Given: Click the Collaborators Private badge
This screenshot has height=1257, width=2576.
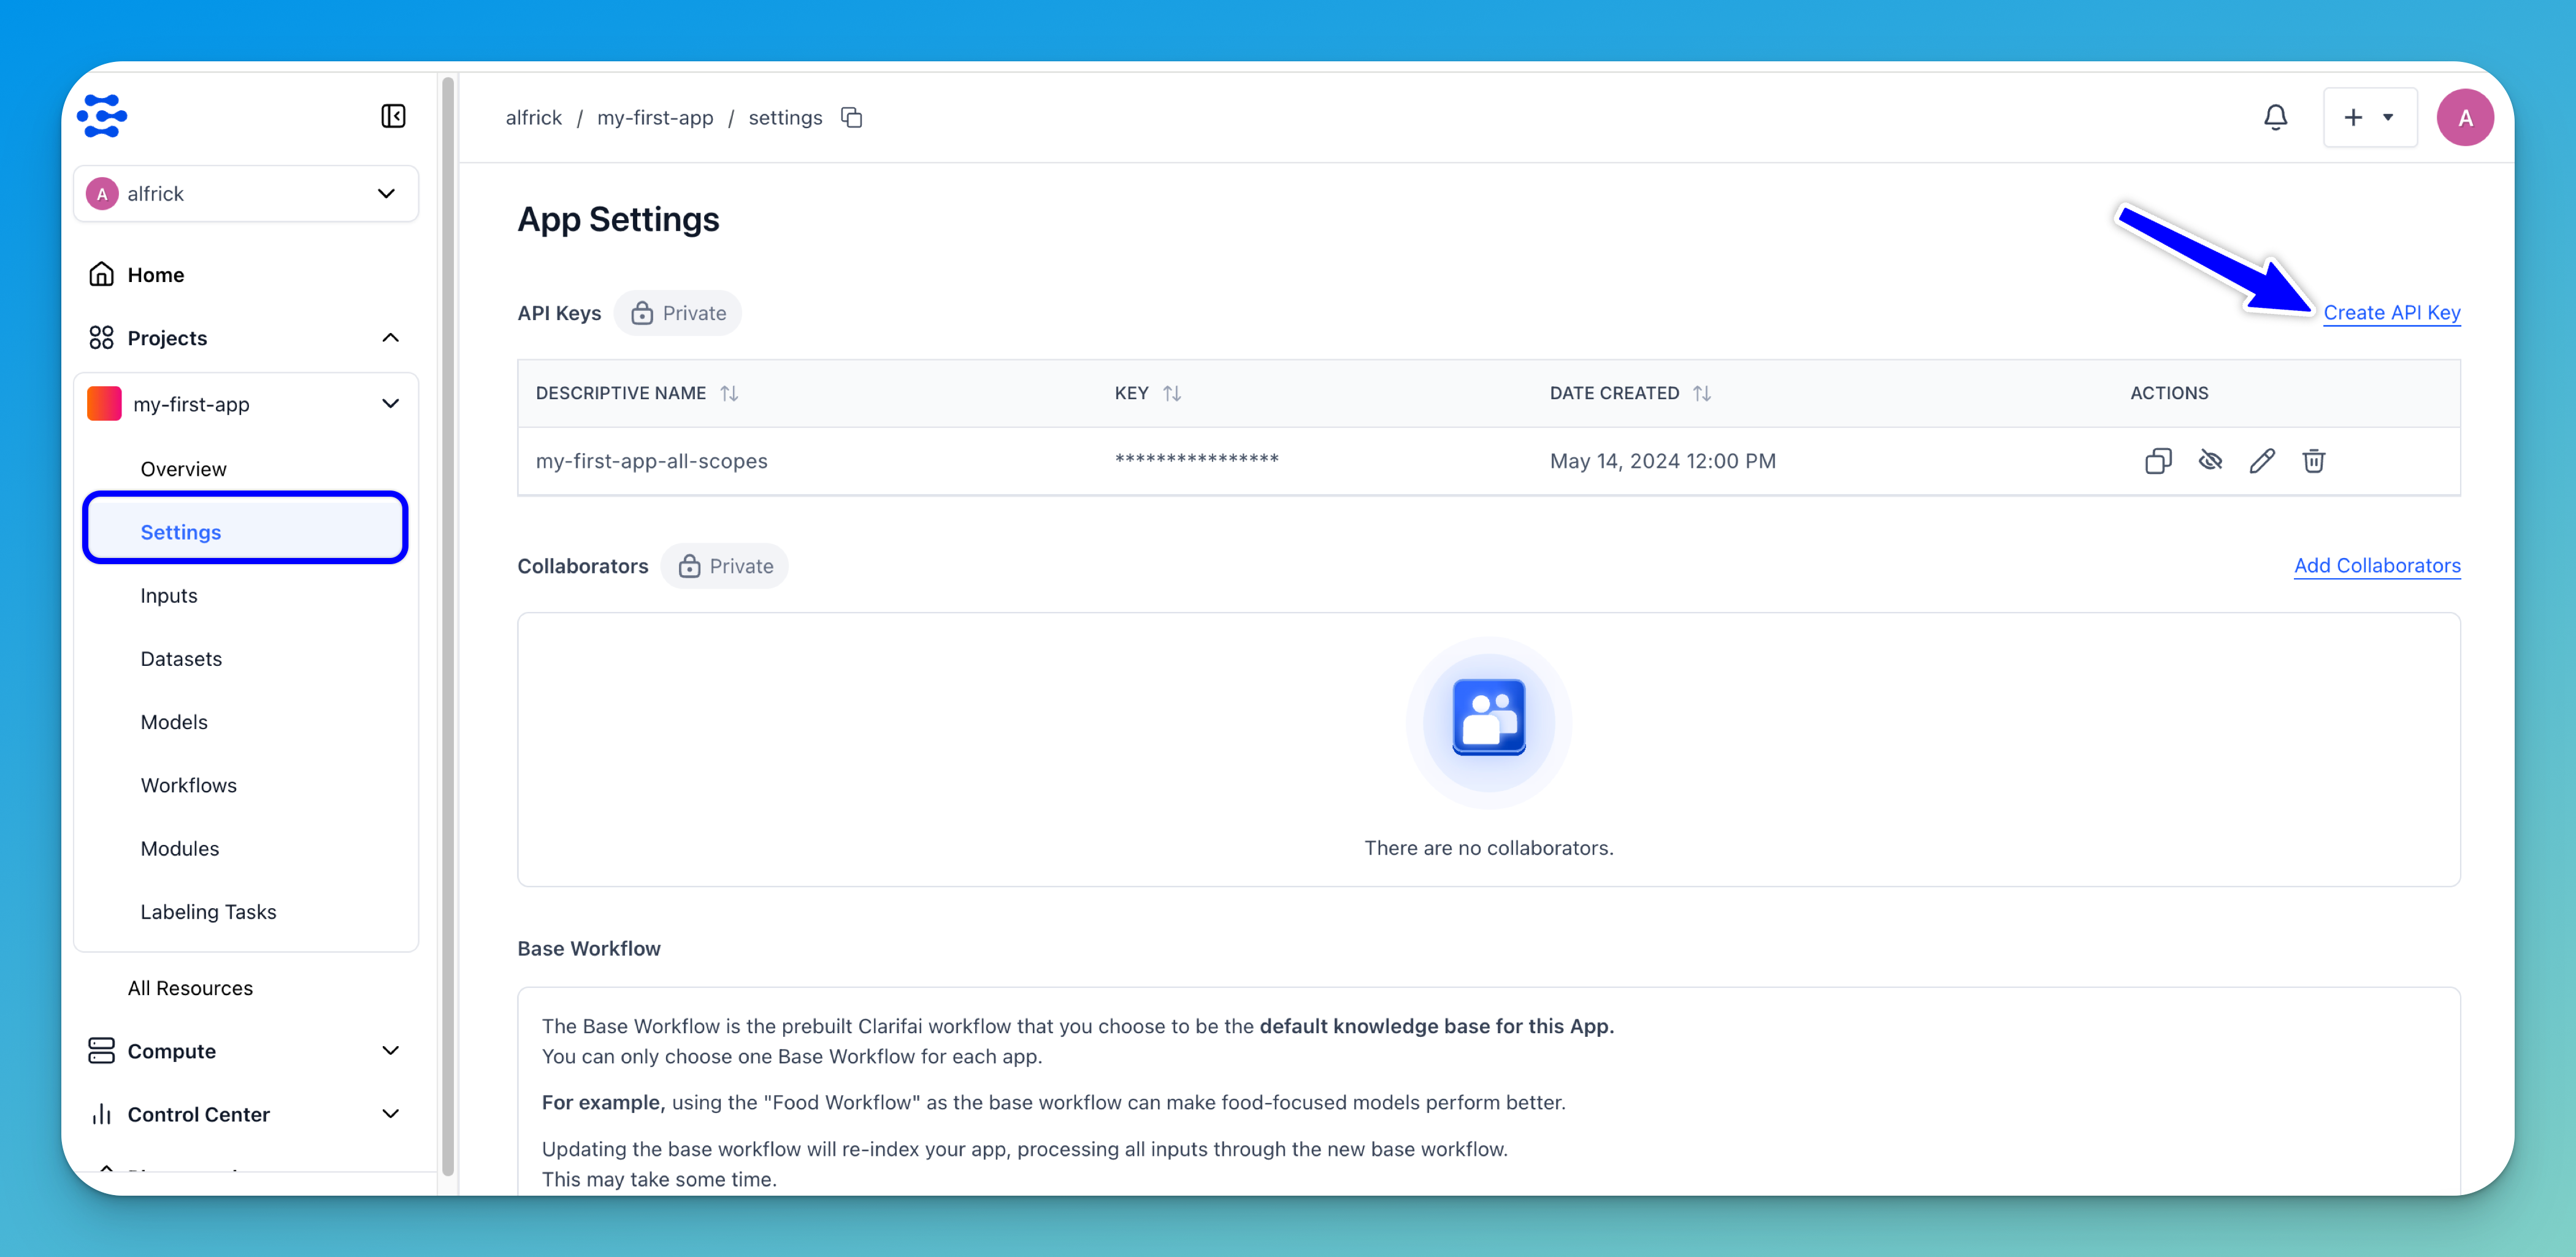Looking at the screenshot, I should coord(724,566).
